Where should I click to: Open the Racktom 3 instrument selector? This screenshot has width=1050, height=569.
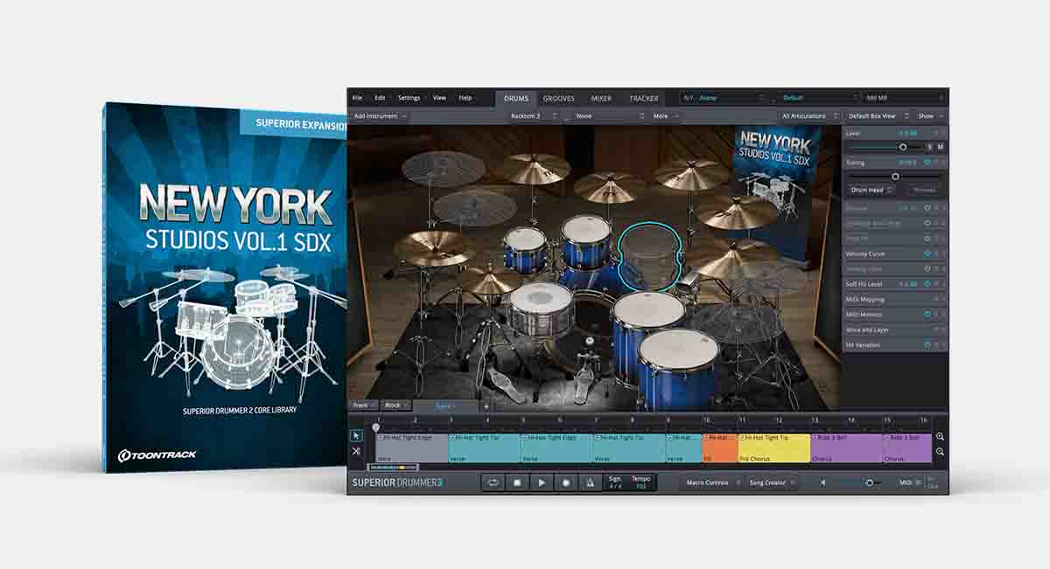[533, 116]
